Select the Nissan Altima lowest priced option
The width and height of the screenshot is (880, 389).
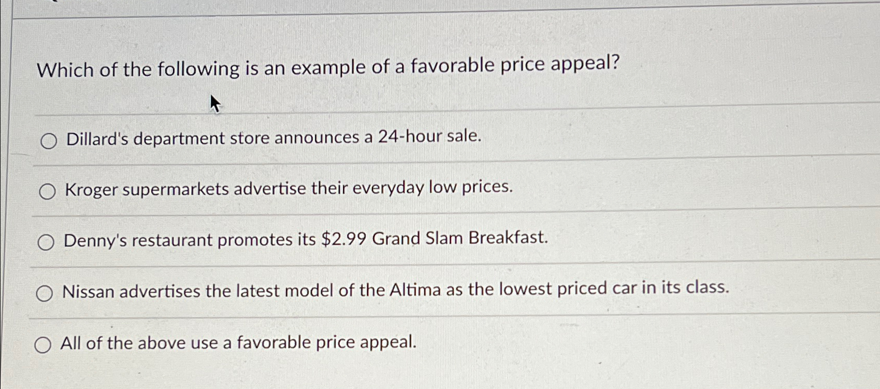(46, 293)
